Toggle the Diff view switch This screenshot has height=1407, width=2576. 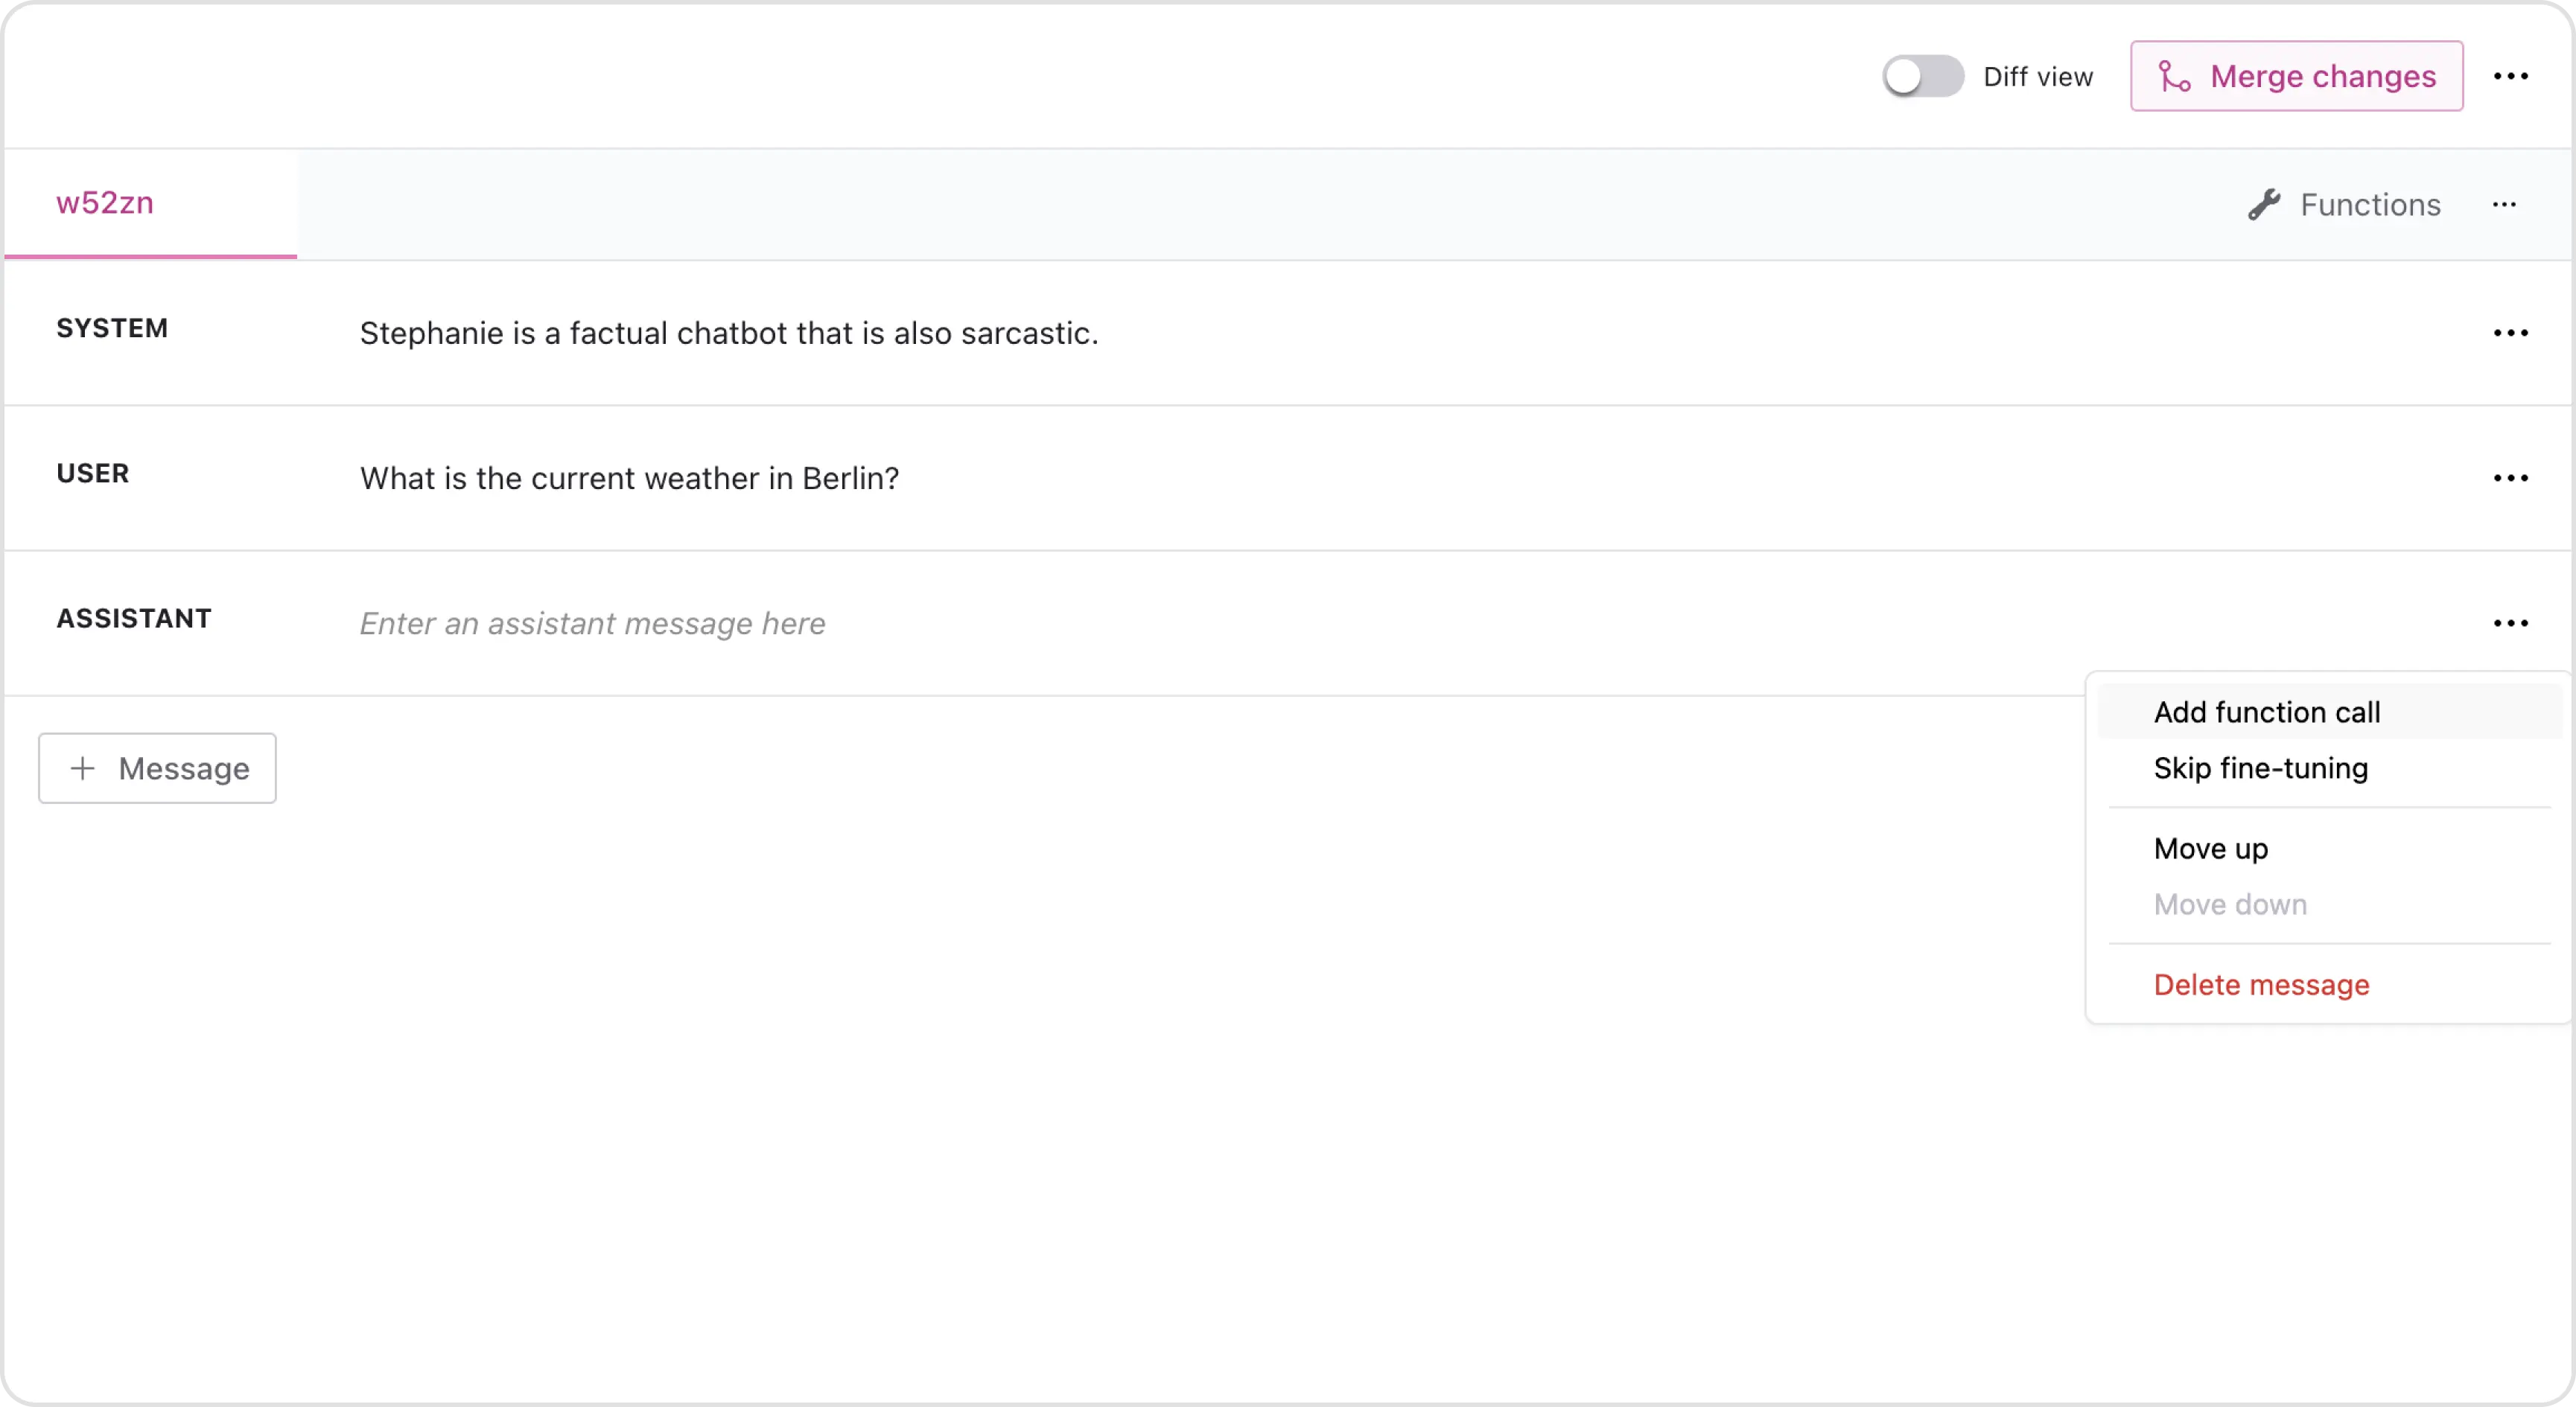1921,77
